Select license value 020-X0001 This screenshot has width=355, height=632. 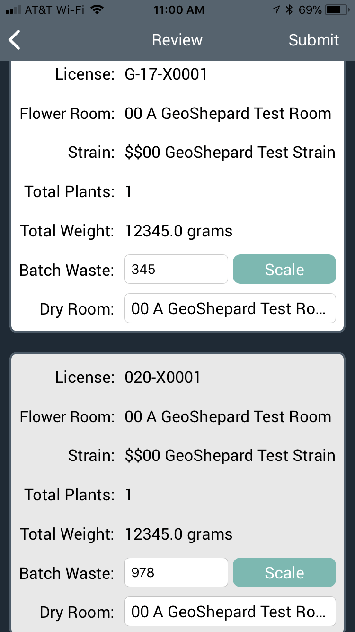tap(162, 378)
